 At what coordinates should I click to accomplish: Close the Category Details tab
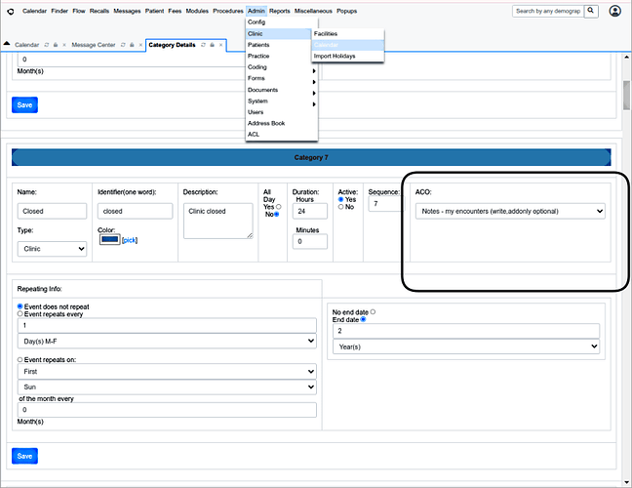(x=220, y=45)
